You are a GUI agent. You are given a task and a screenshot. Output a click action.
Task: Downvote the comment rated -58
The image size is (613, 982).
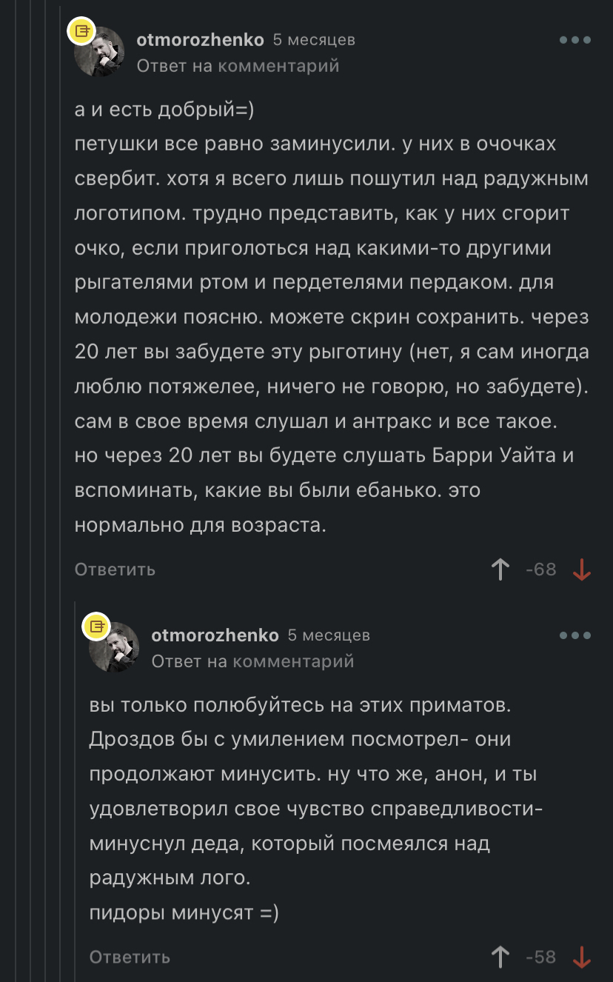[582, 957]
